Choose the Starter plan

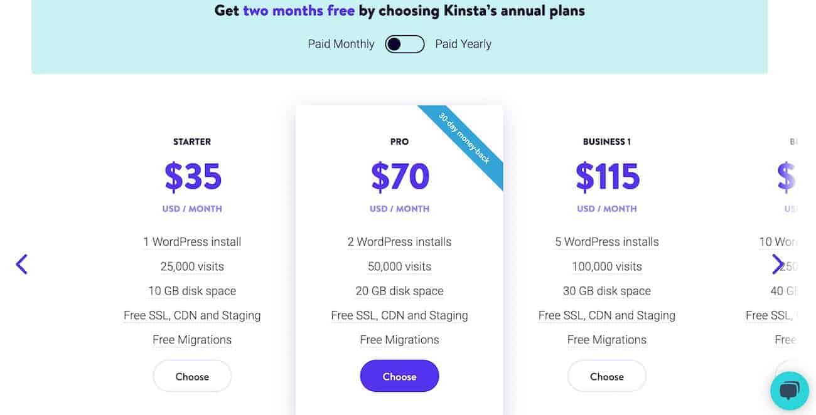[x=192, y=376]
